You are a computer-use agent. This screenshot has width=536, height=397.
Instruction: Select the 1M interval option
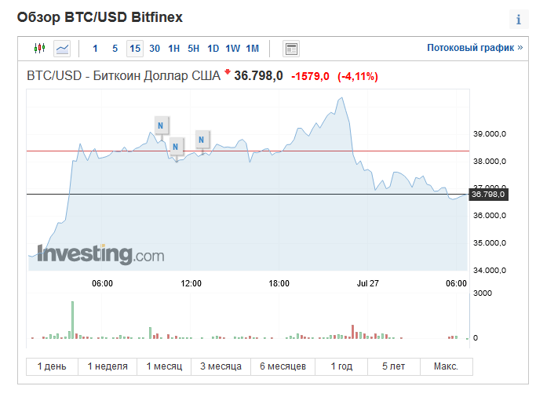coord(253,49)
